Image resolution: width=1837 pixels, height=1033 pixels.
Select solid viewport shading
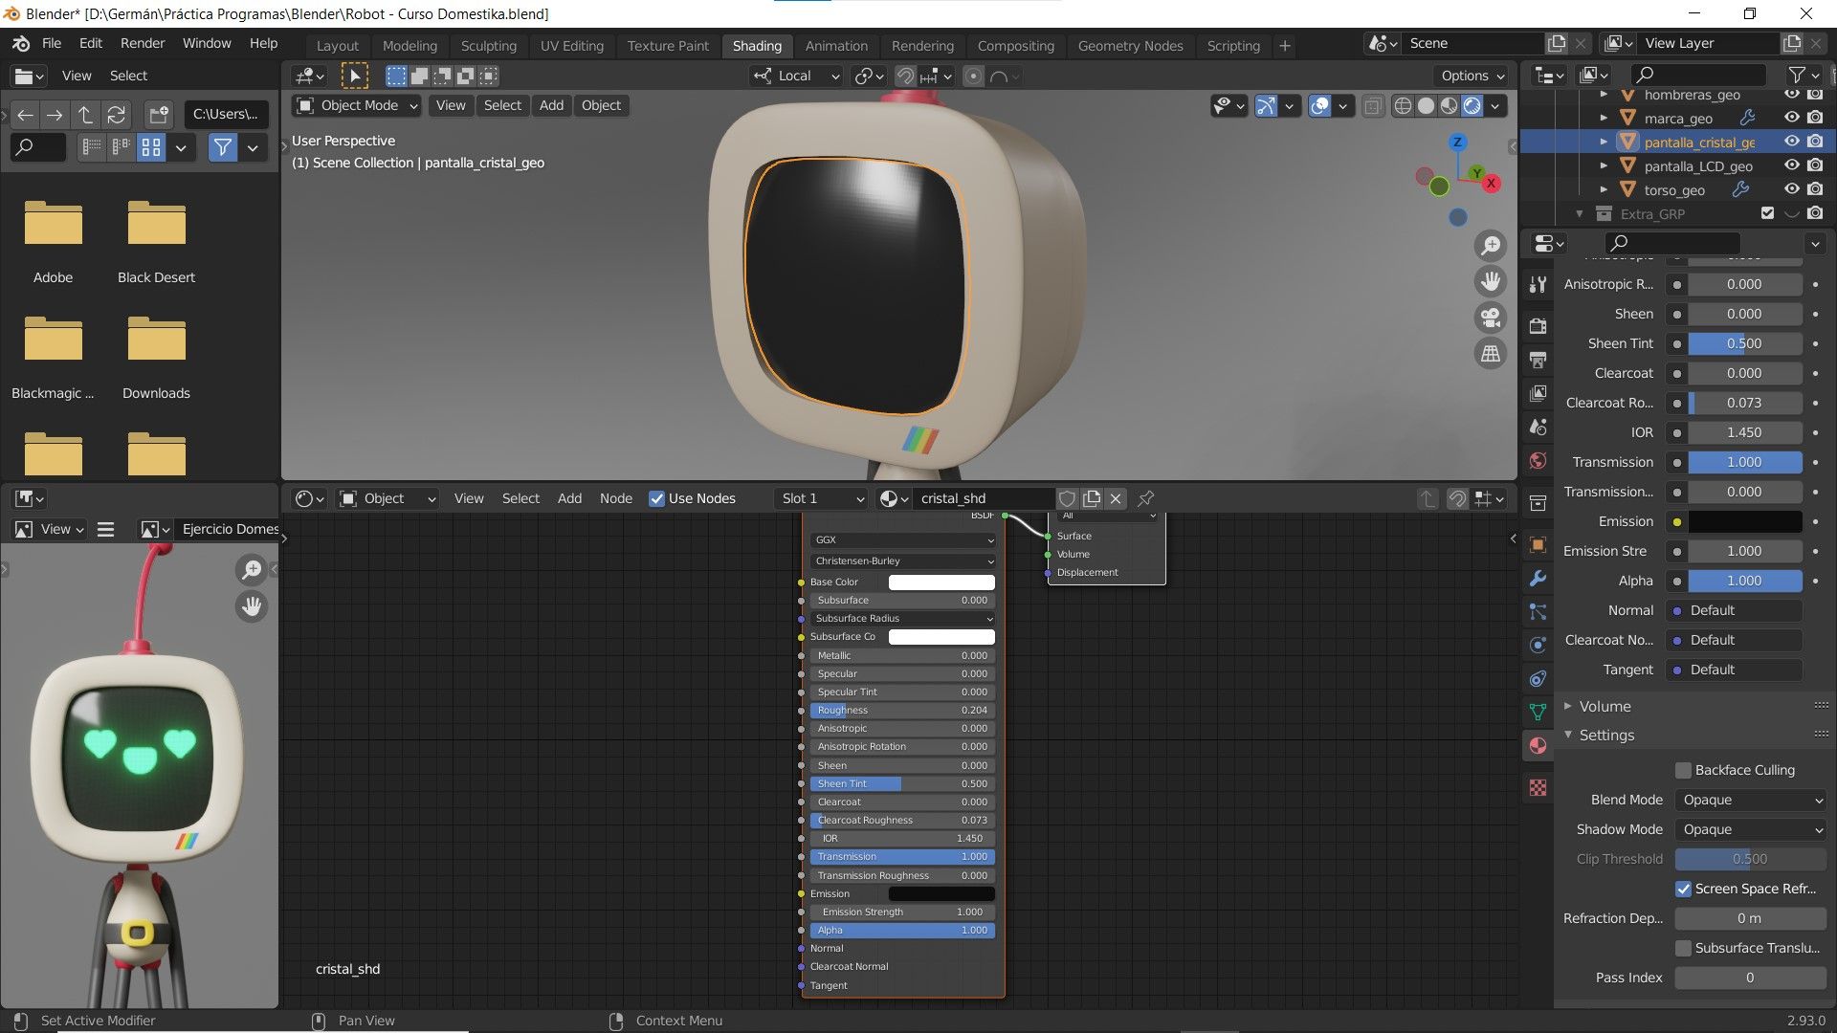click(x=1426, y=105)
